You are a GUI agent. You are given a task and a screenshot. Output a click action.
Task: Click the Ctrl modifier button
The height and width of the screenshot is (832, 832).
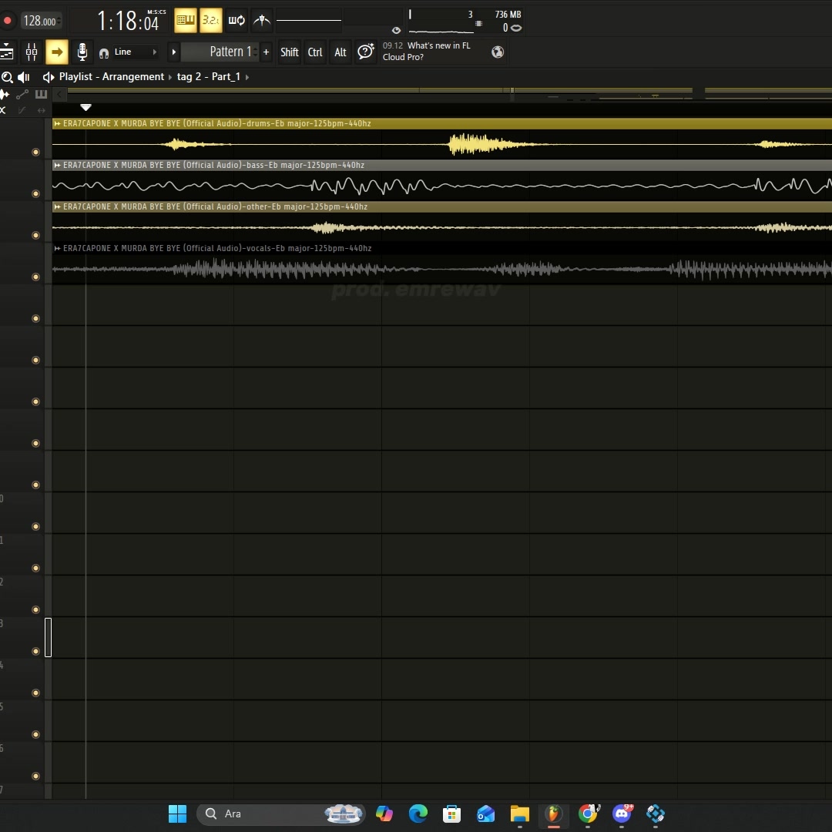(315, 52)
